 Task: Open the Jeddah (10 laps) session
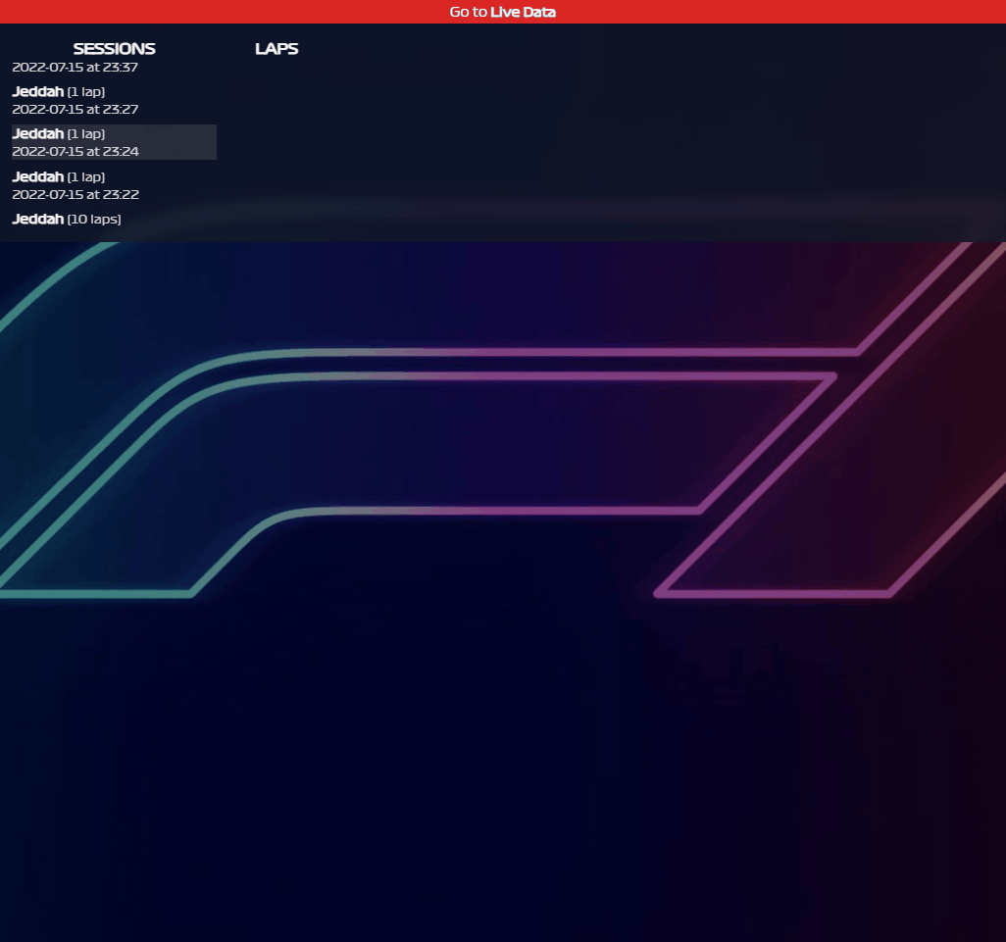tap(114, 220)
